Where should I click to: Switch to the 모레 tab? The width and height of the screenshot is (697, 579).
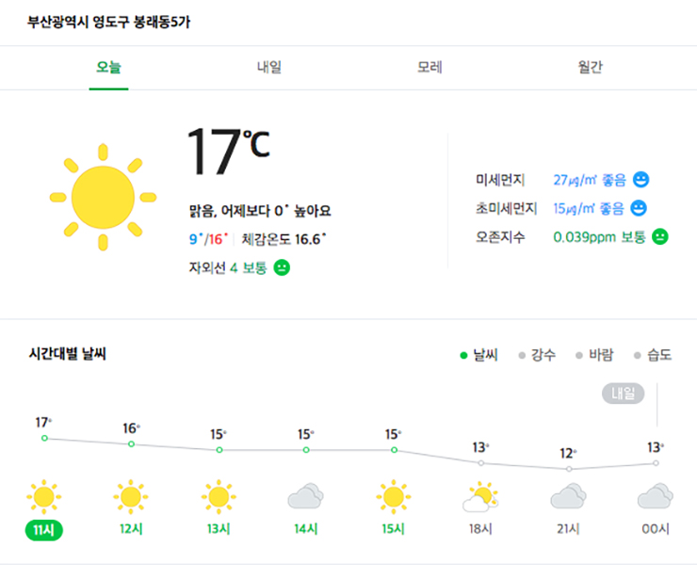pos(430,68)
